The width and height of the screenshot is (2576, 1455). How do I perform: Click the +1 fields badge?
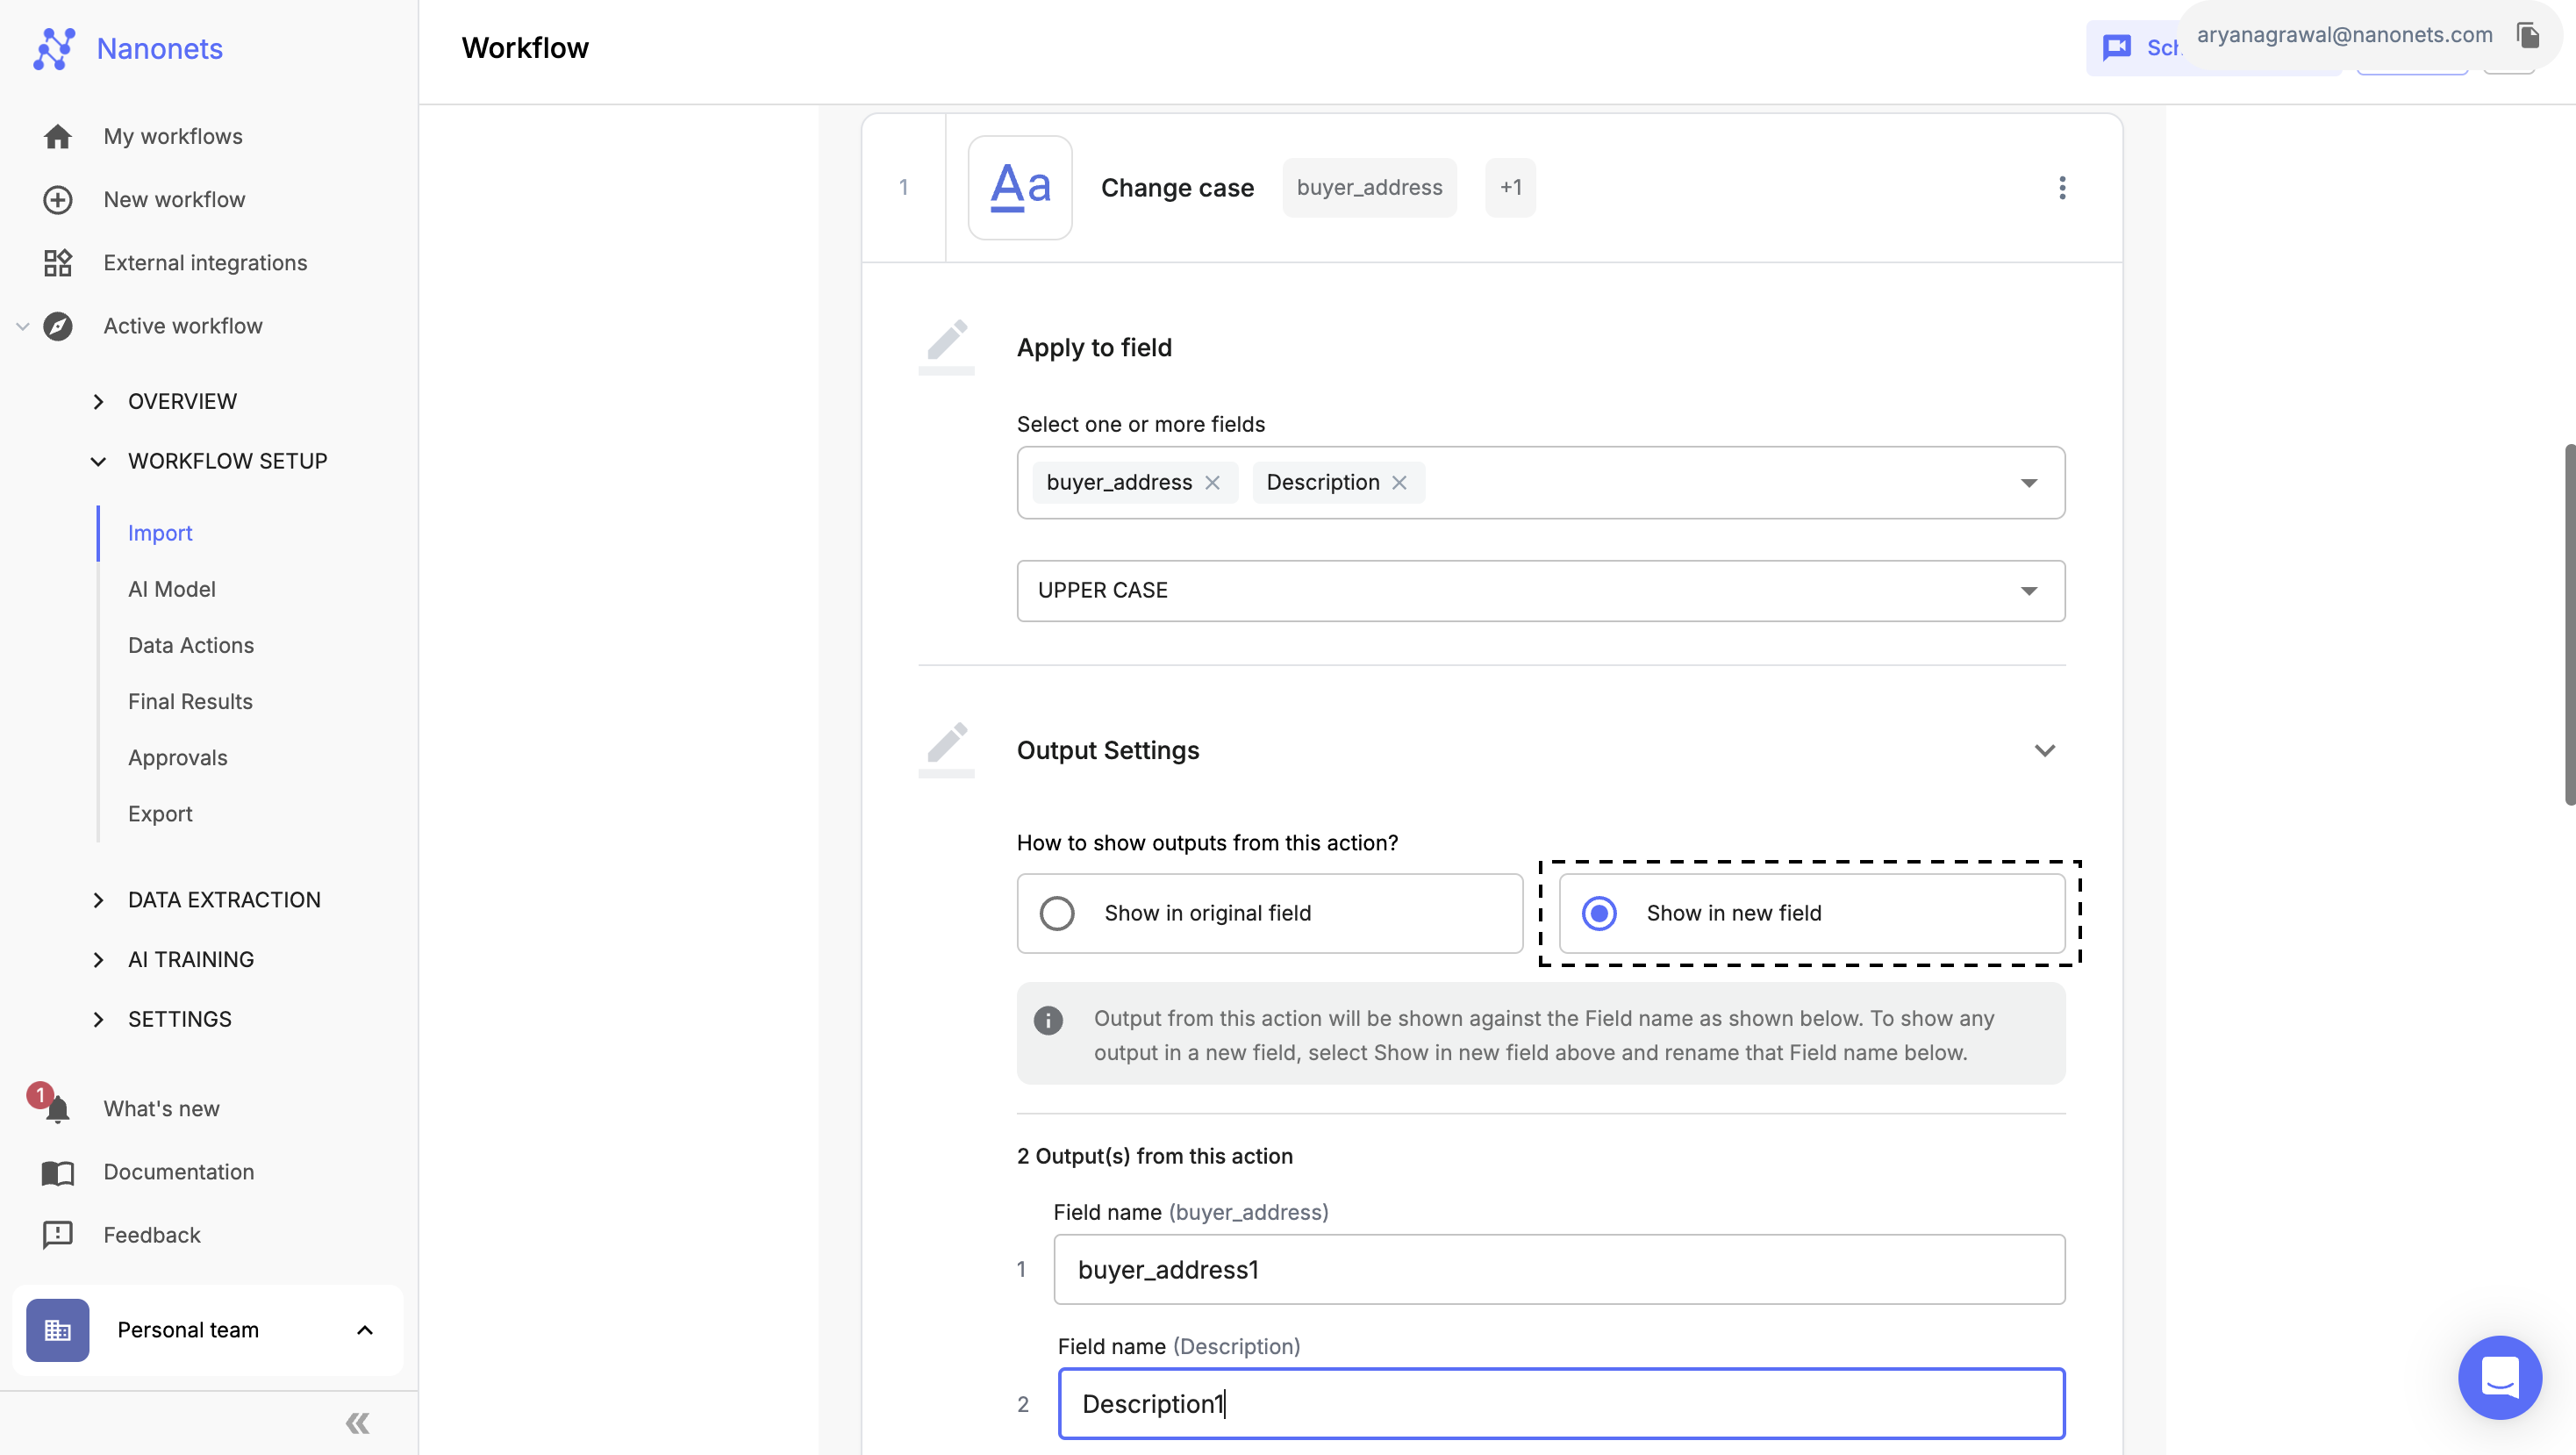[1511, 188]
